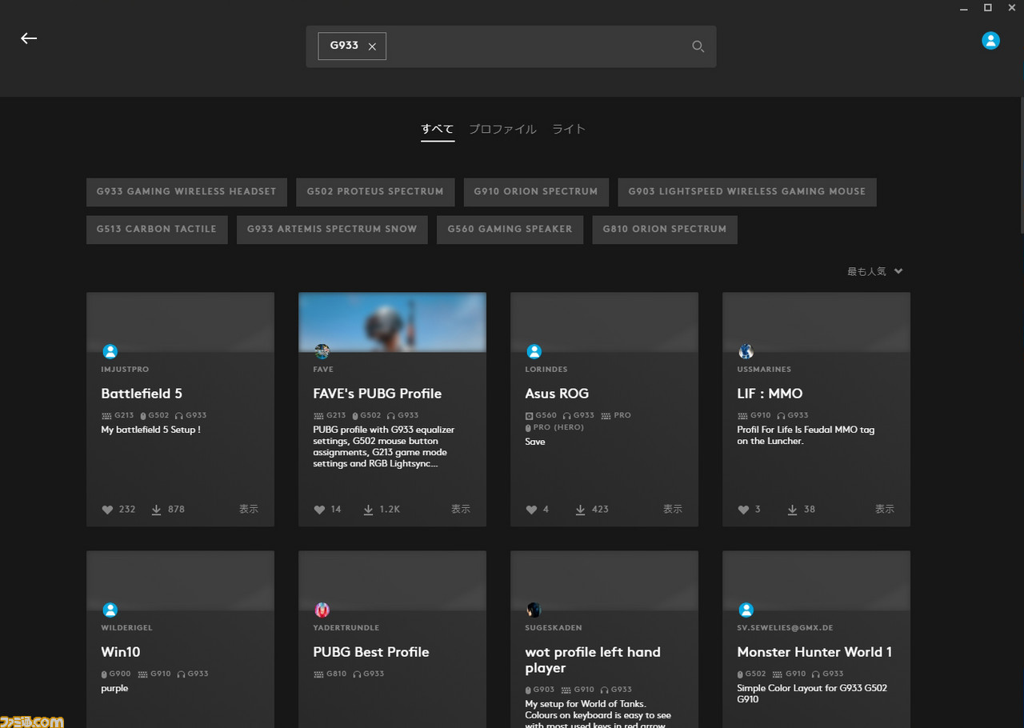
Task: Like the Battlefield 5 profile heart
Action: point(108,510)
